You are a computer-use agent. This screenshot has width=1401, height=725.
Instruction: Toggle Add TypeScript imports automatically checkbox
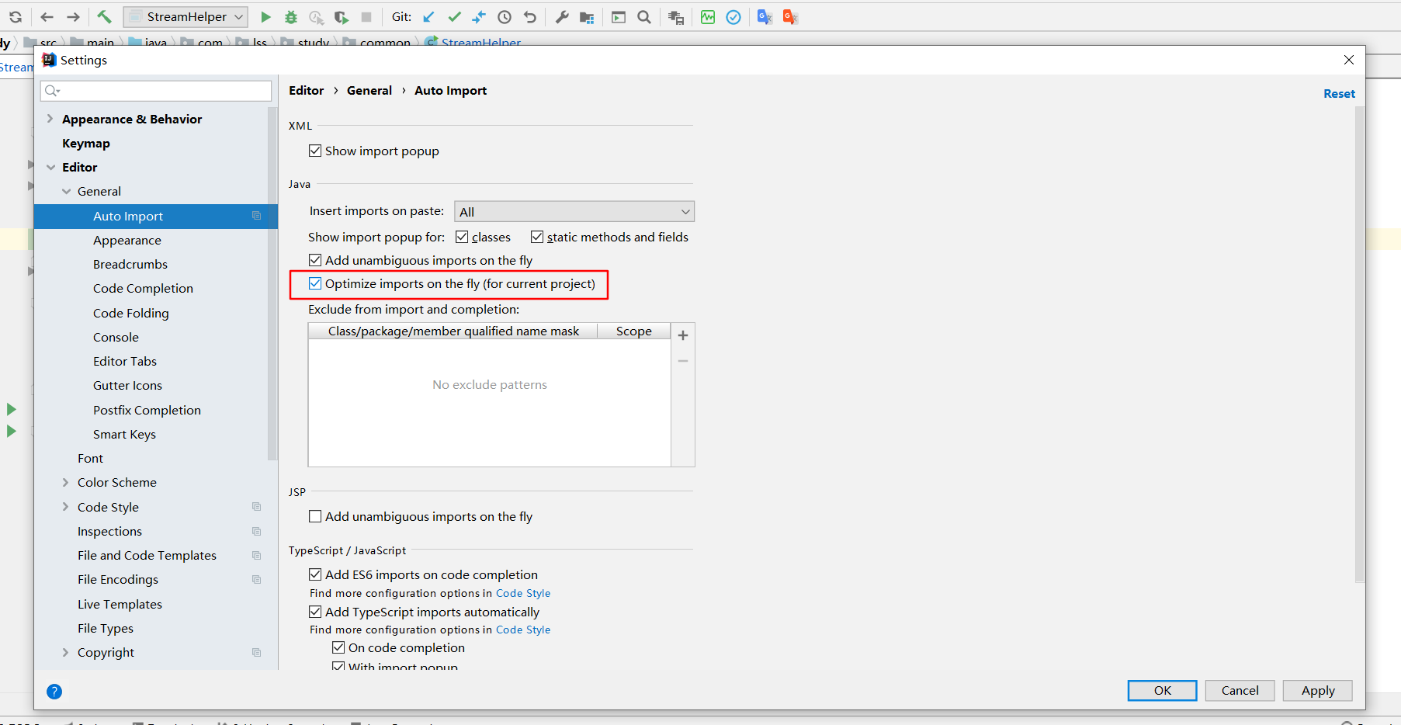coord(315,612)
